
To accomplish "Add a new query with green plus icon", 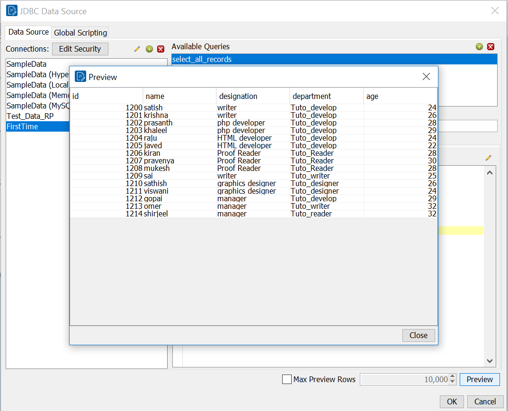I will pos(479,47).
